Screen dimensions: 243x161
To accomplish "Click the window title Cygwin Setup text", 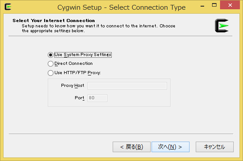I will pyautogui.click(x=80, y=7).
